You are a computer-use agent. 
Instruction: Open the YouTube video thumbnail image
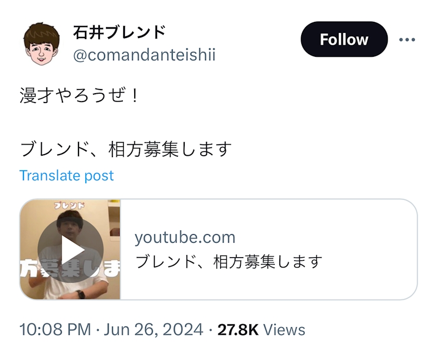pos(70,250)
